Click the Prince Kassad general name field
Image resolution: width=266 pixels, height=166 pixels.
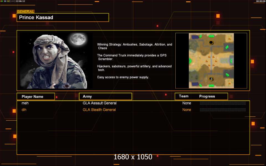tap(63, 17)
